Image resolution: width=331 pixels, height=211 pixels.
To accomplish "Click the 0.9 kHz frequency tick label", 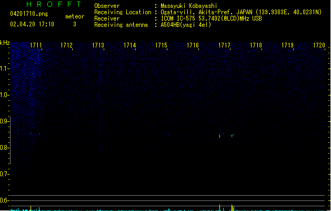I will point(4,121).
